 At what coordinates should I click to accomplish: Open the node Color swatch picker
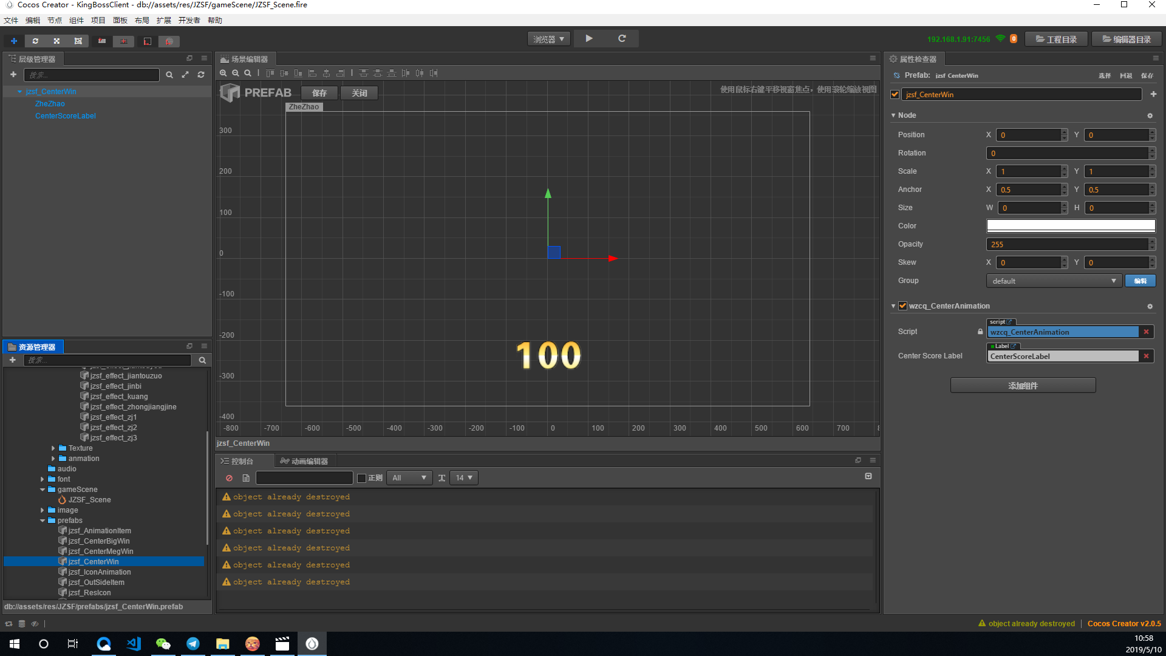(x=1070, y=226)
